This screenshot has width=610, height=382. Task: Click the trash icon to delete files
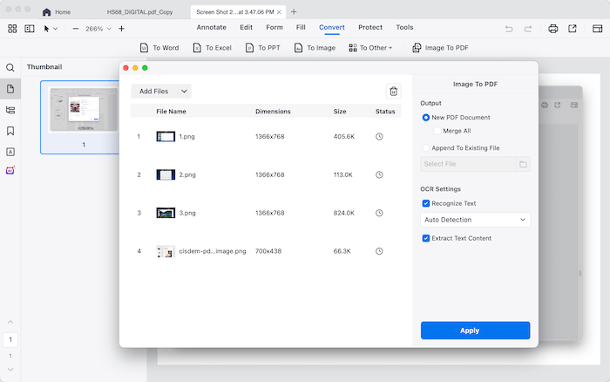[393, 91]
